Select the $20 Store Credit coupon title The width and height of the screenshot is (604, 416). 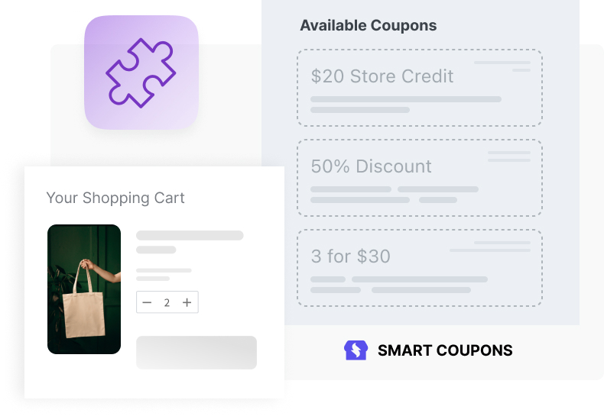pos(382,76)
